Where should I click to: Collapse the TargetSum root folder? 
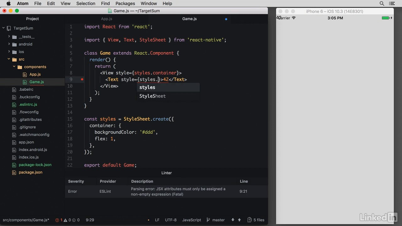[3, 28]
